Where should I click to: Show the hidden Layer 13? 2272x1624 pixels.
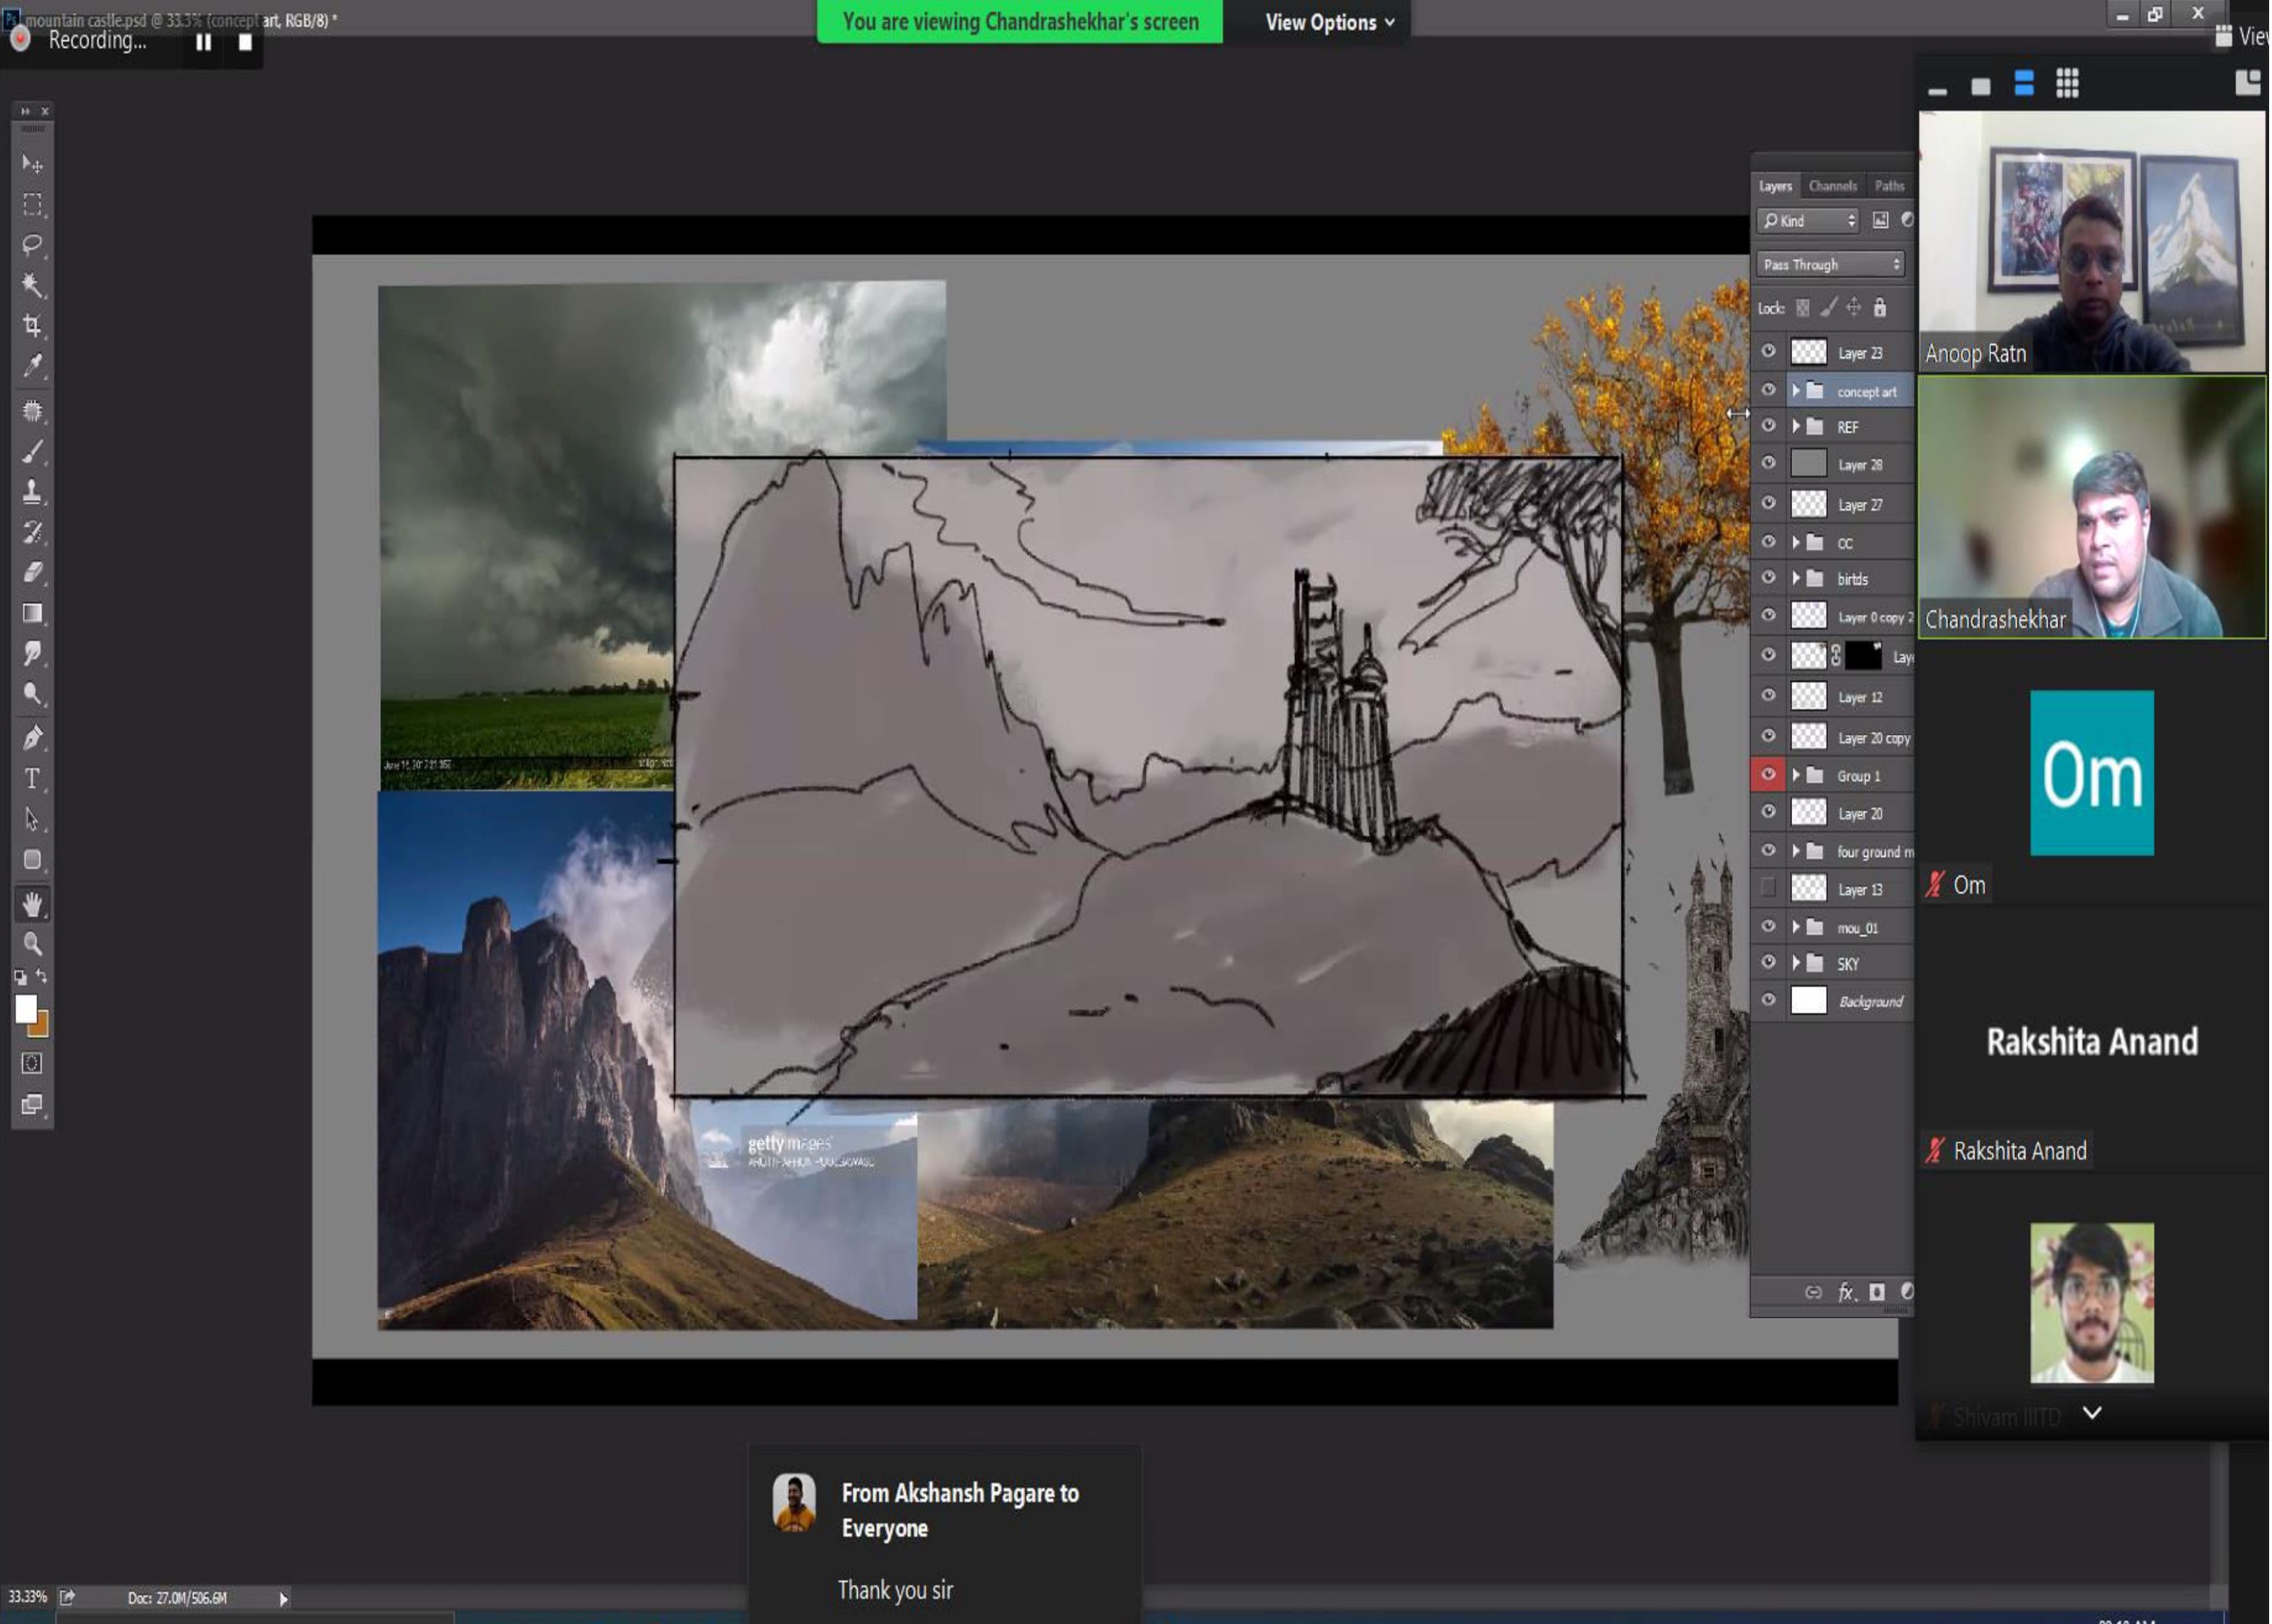click(x=1768, y=887)
